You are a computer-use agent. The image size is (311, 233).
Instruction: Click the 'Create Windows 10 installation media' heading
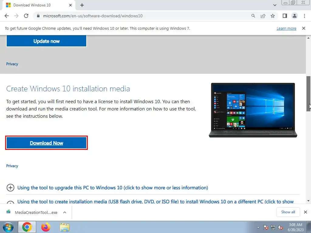(x=68, y=89)
